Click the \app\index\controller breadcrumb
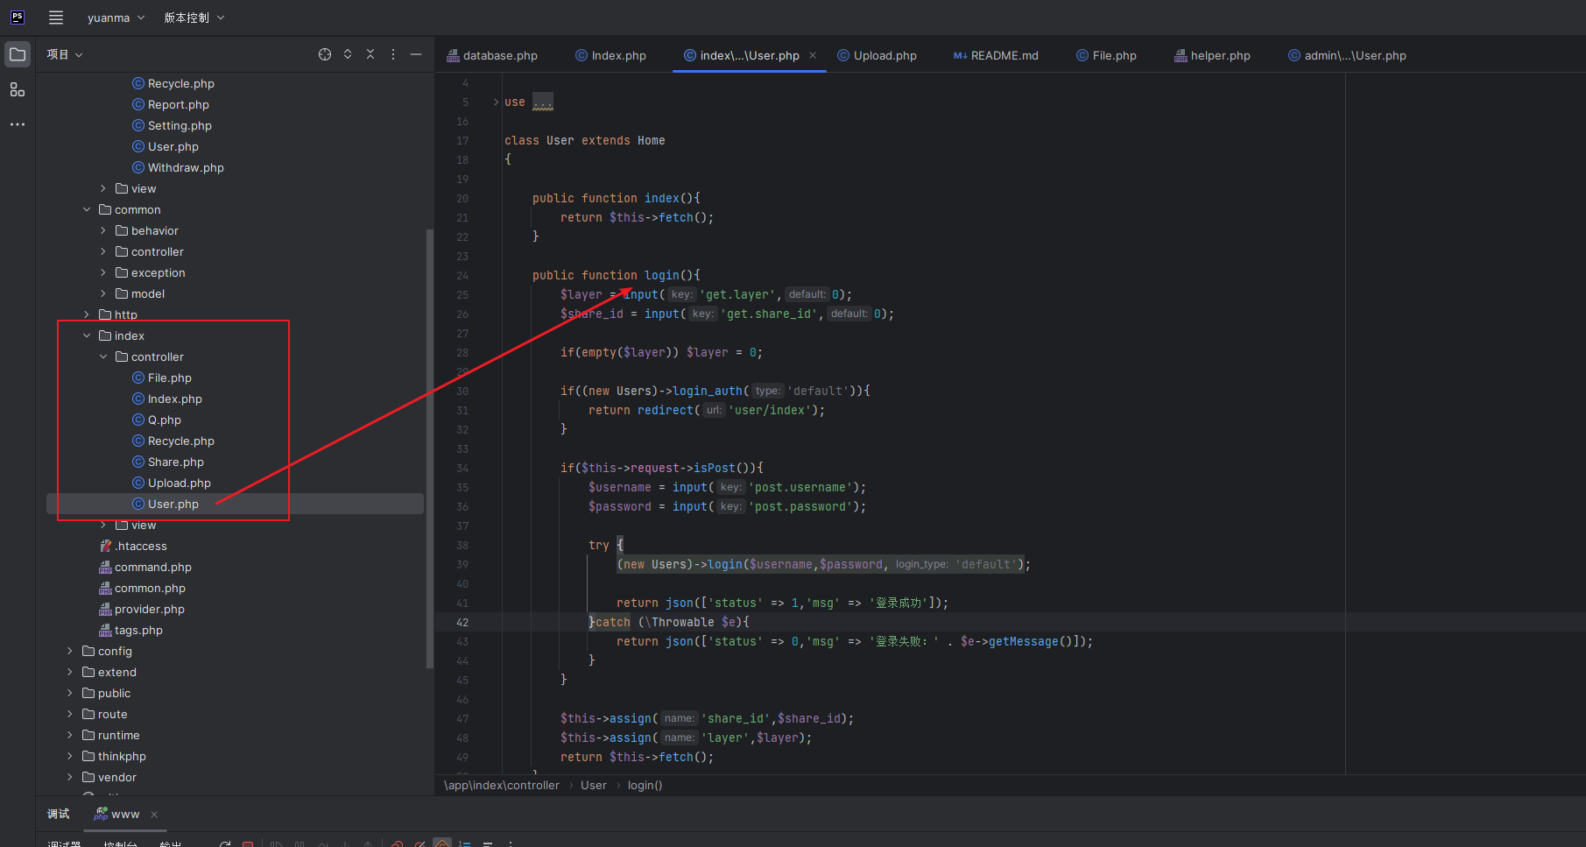Screen dimensions: 1586x847 (502, 786)
